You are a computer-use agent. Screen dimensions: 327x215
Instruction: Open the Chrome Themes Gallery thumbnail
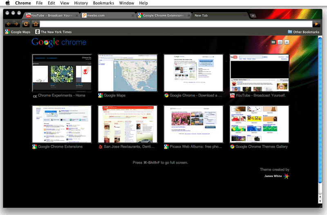(x=260, y=124)
